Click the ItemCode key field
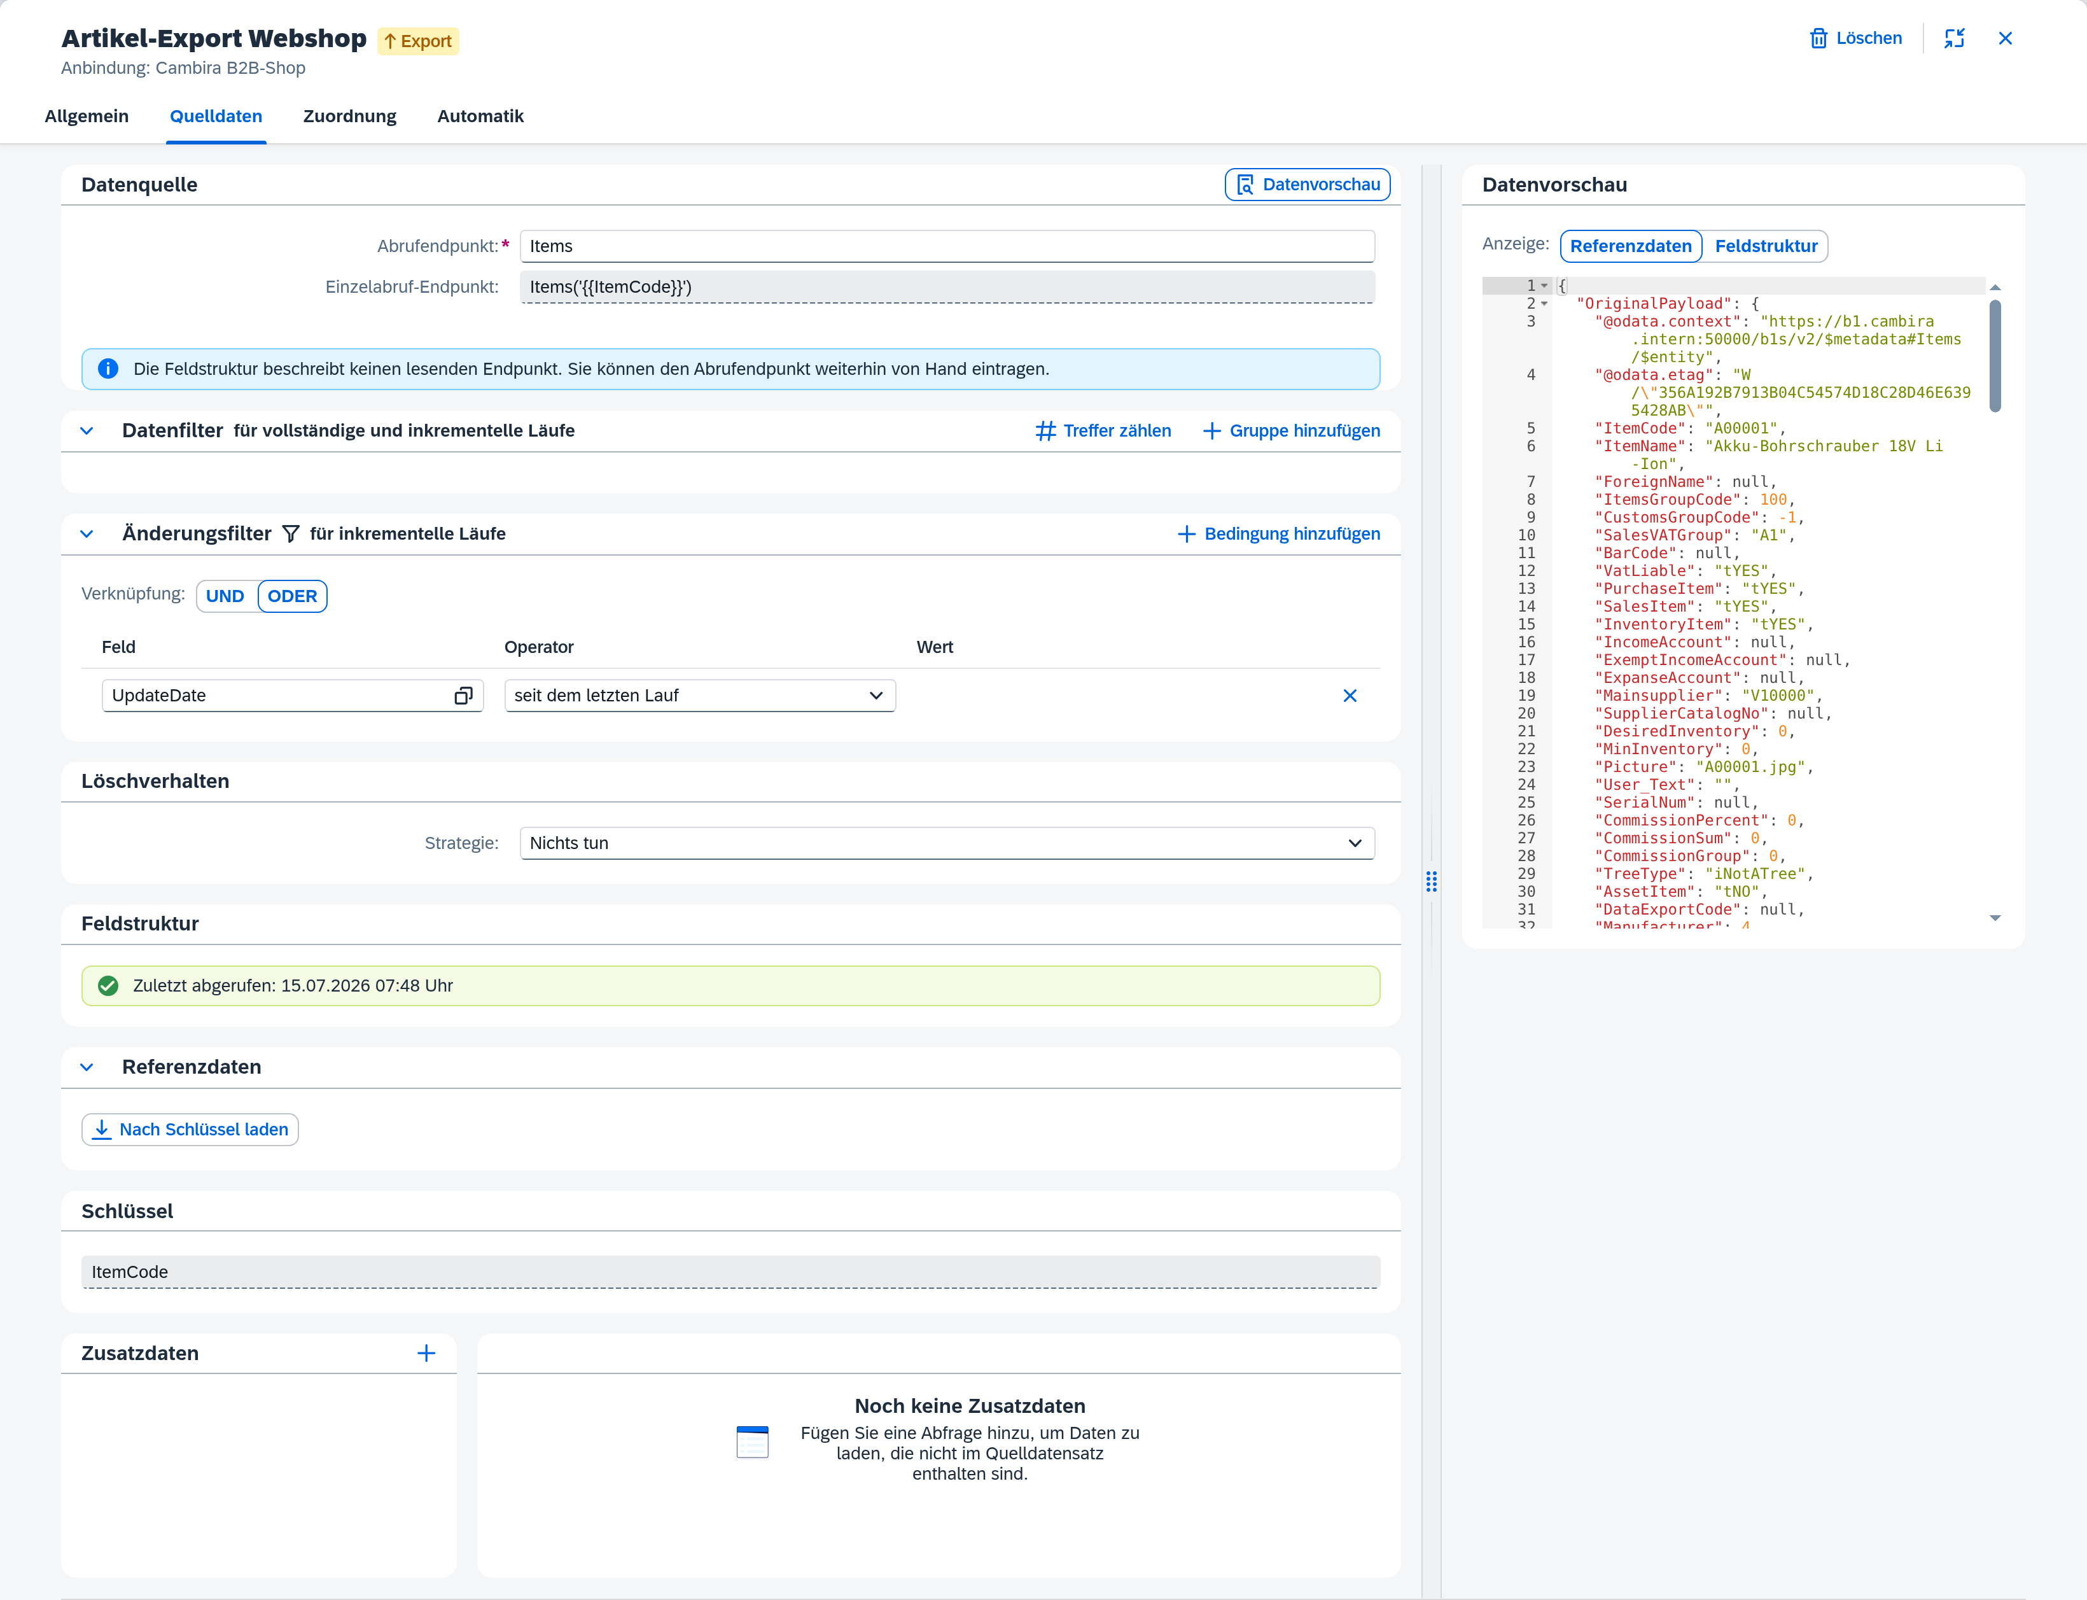This screenshot has width=2087, height=1600. (x=730, y=1272)
